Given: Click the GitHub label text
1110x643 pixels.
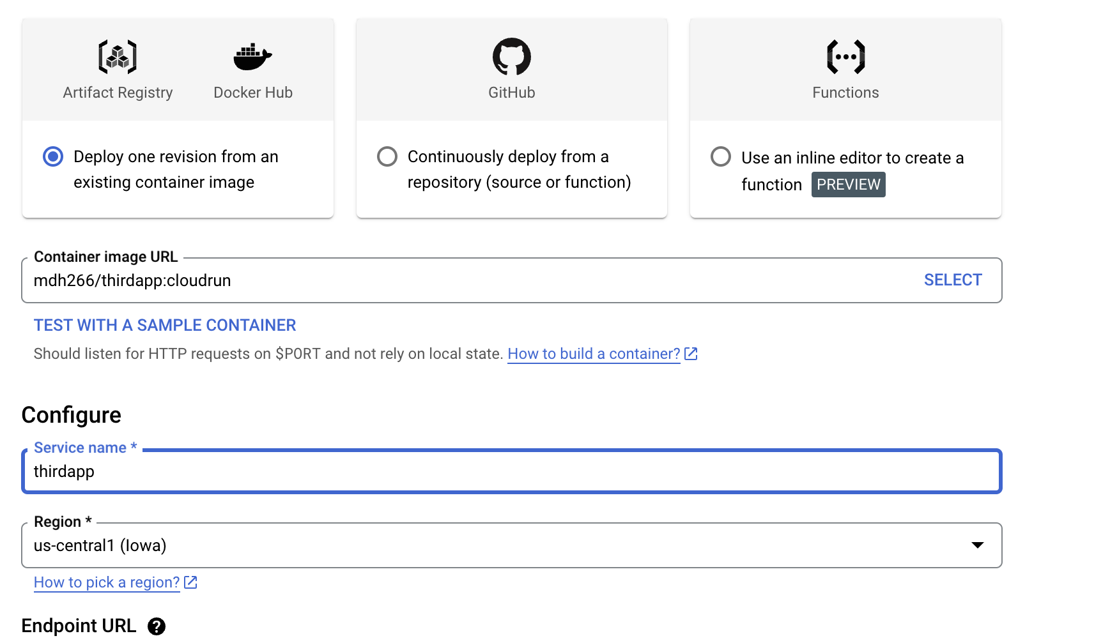Looking at the screenshot, I should 512,93.
